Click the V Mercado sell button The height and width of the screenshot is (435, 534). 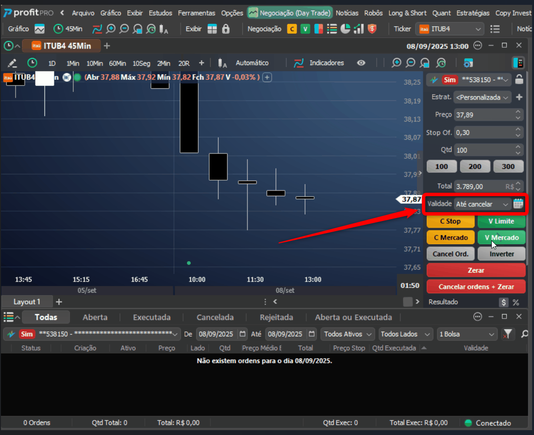501,237
